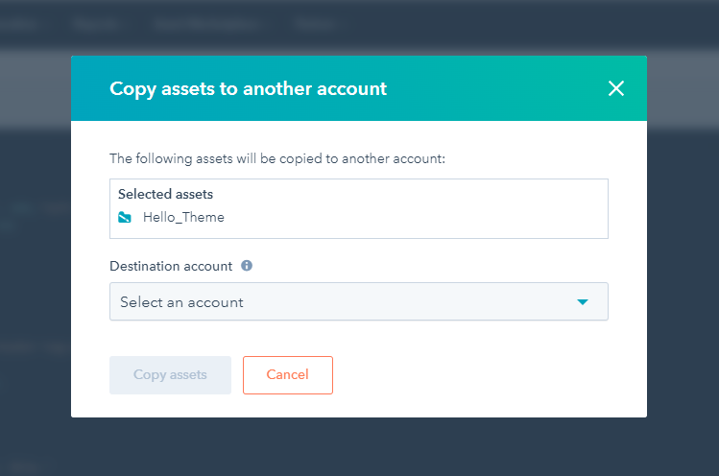Click the 'Destination account' label text

pos(171,266)
